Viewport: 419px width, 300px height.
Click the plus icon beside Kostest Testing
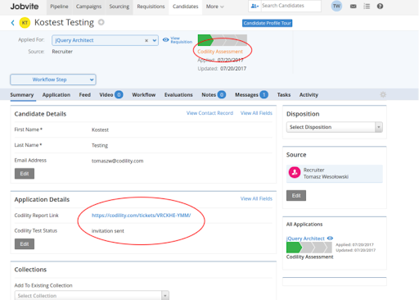pos(101,22)
